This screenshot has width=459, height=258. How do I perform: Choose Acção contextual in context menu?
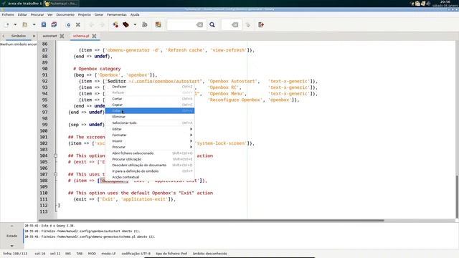[150, 177]
